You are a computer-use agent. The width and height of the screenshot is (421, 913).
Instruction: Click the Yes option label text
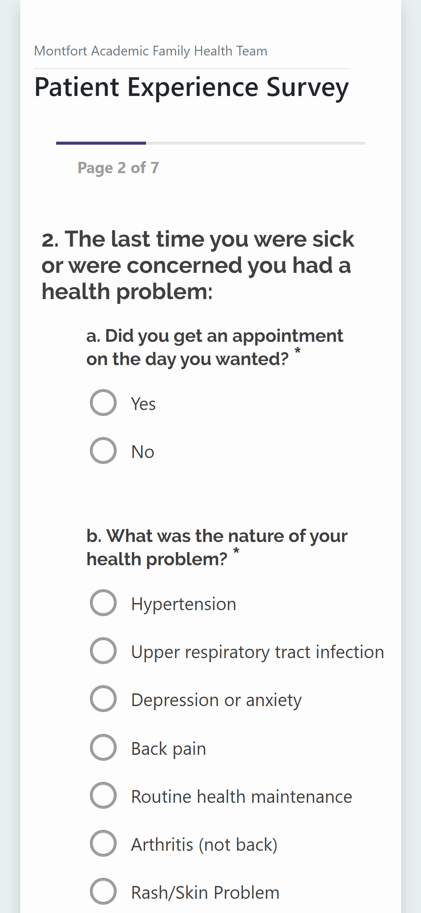tap(143, 404)
